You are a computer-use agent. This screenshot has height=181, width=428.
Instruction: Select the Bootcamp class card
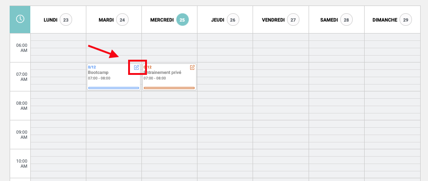coord(114,77)
